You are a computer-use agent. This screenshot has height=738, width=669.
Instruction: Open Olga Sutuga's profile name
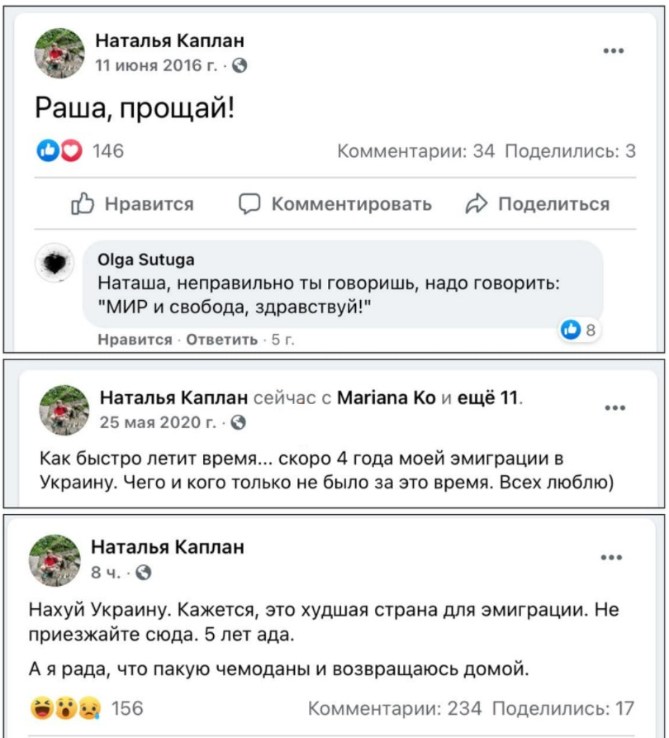pyautogui.click(x=146, y=259)
